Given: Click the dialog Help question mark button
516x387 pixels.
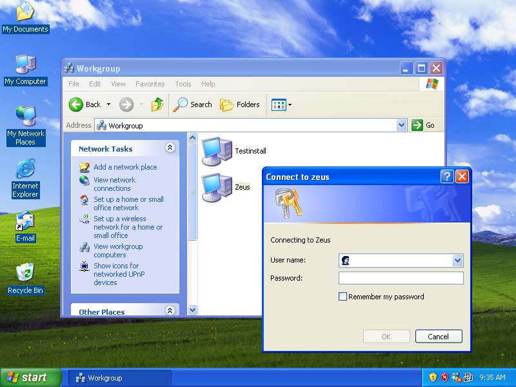Looking at the screenshot, I should click(x=447, y=177).
